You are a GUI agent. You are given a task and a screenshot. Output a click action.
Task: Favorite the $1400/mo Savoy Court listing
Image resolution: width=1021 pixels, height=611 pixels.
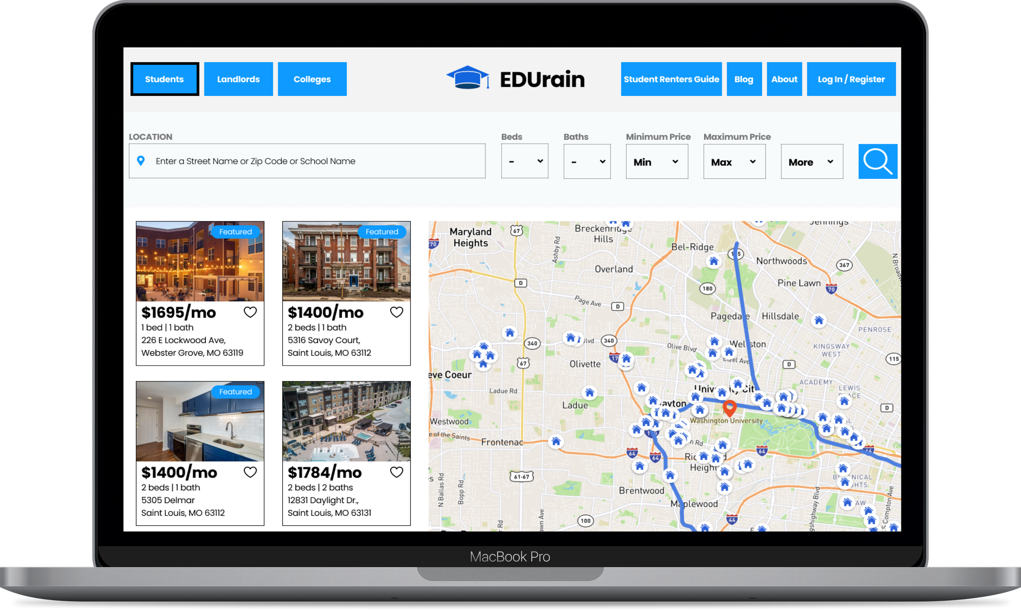coord(396,312)
